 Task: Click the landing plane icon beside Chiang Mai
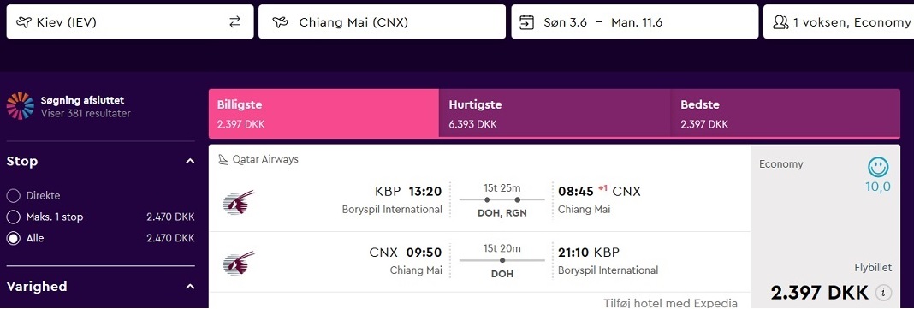(281, 22)
